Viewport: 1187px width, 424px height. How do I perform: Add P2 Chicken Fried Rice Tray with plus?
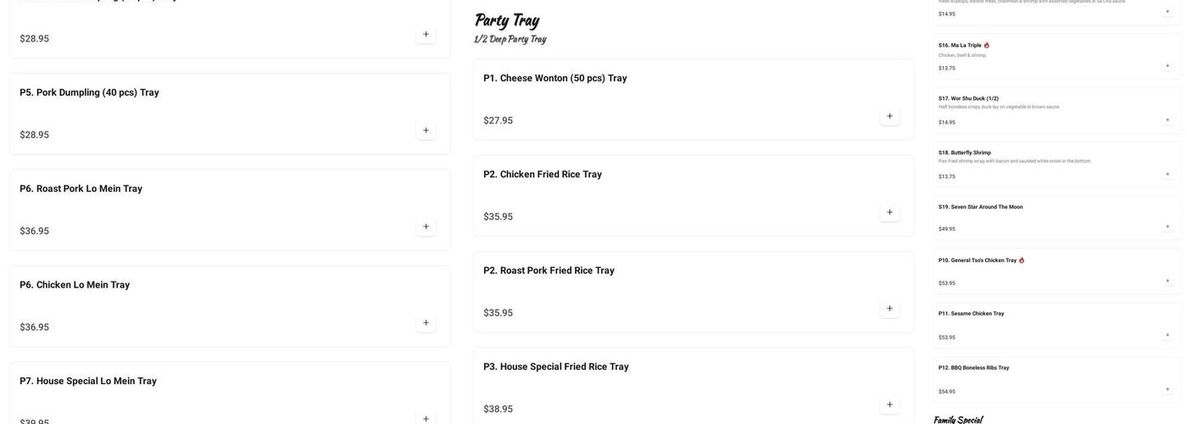[889, 212]
